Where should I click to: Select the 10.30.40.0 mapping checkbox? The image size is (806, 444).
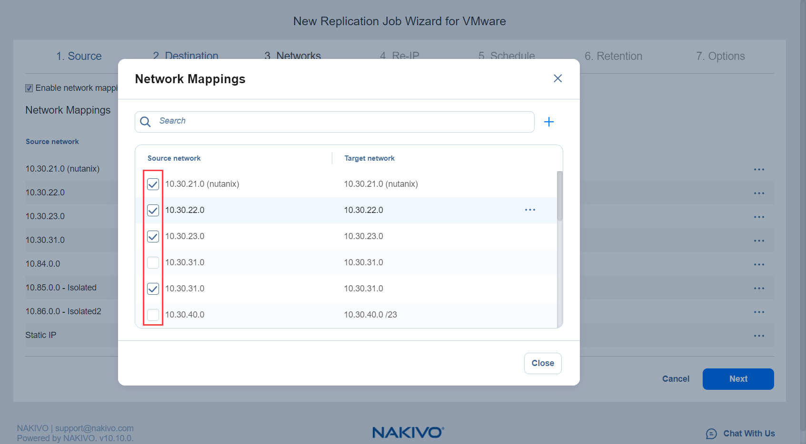(x=153, y=315)
